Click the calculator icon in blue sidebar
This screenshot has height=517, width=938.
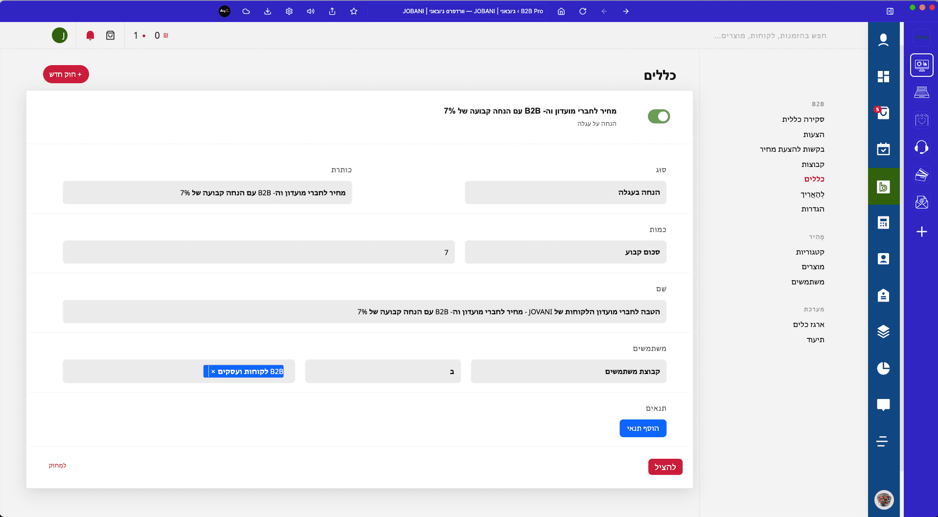pyautogui.click(x=883, y=223)
